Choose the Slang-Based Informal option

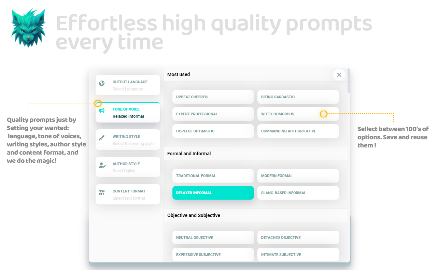tap(298, 193)
